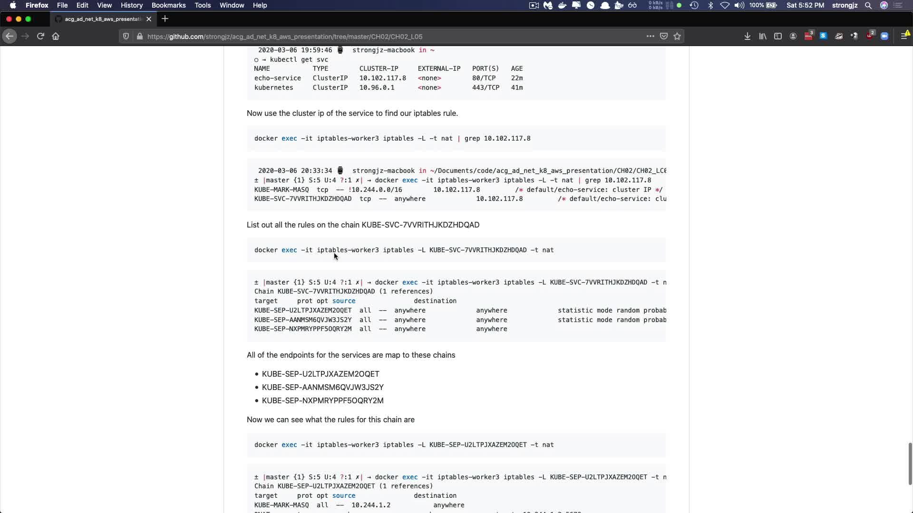Viewport: 913px width, 513px height.
Task: Open a new browser tab
Action: tap(165, 19)
